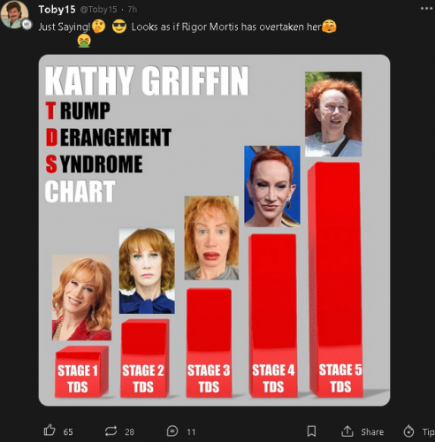435x442 pixels.
Task: Like the post with the thumbs-up icon
Action: pyautogui.click(x=50, y=431)
